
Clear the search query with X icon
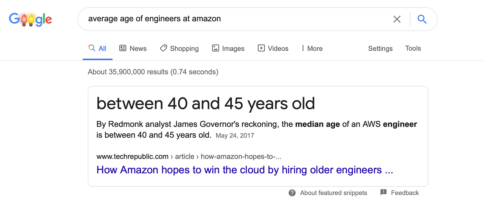397,19
